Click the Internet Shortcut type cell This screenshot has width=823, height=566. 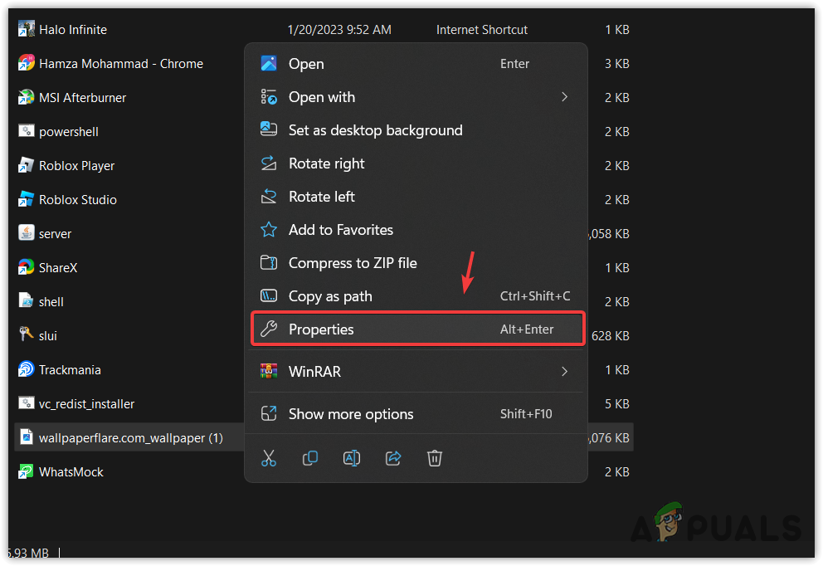click(x=482, y=30)
